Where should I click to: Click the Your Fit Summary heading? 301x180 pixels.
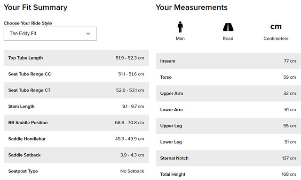36,7
